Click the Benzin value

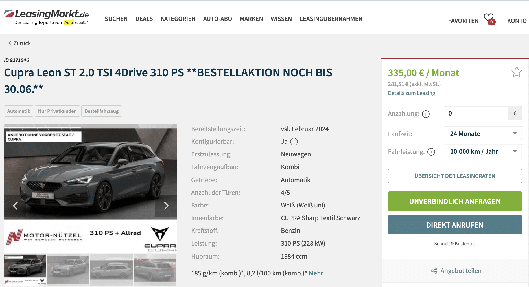(290, 231)
